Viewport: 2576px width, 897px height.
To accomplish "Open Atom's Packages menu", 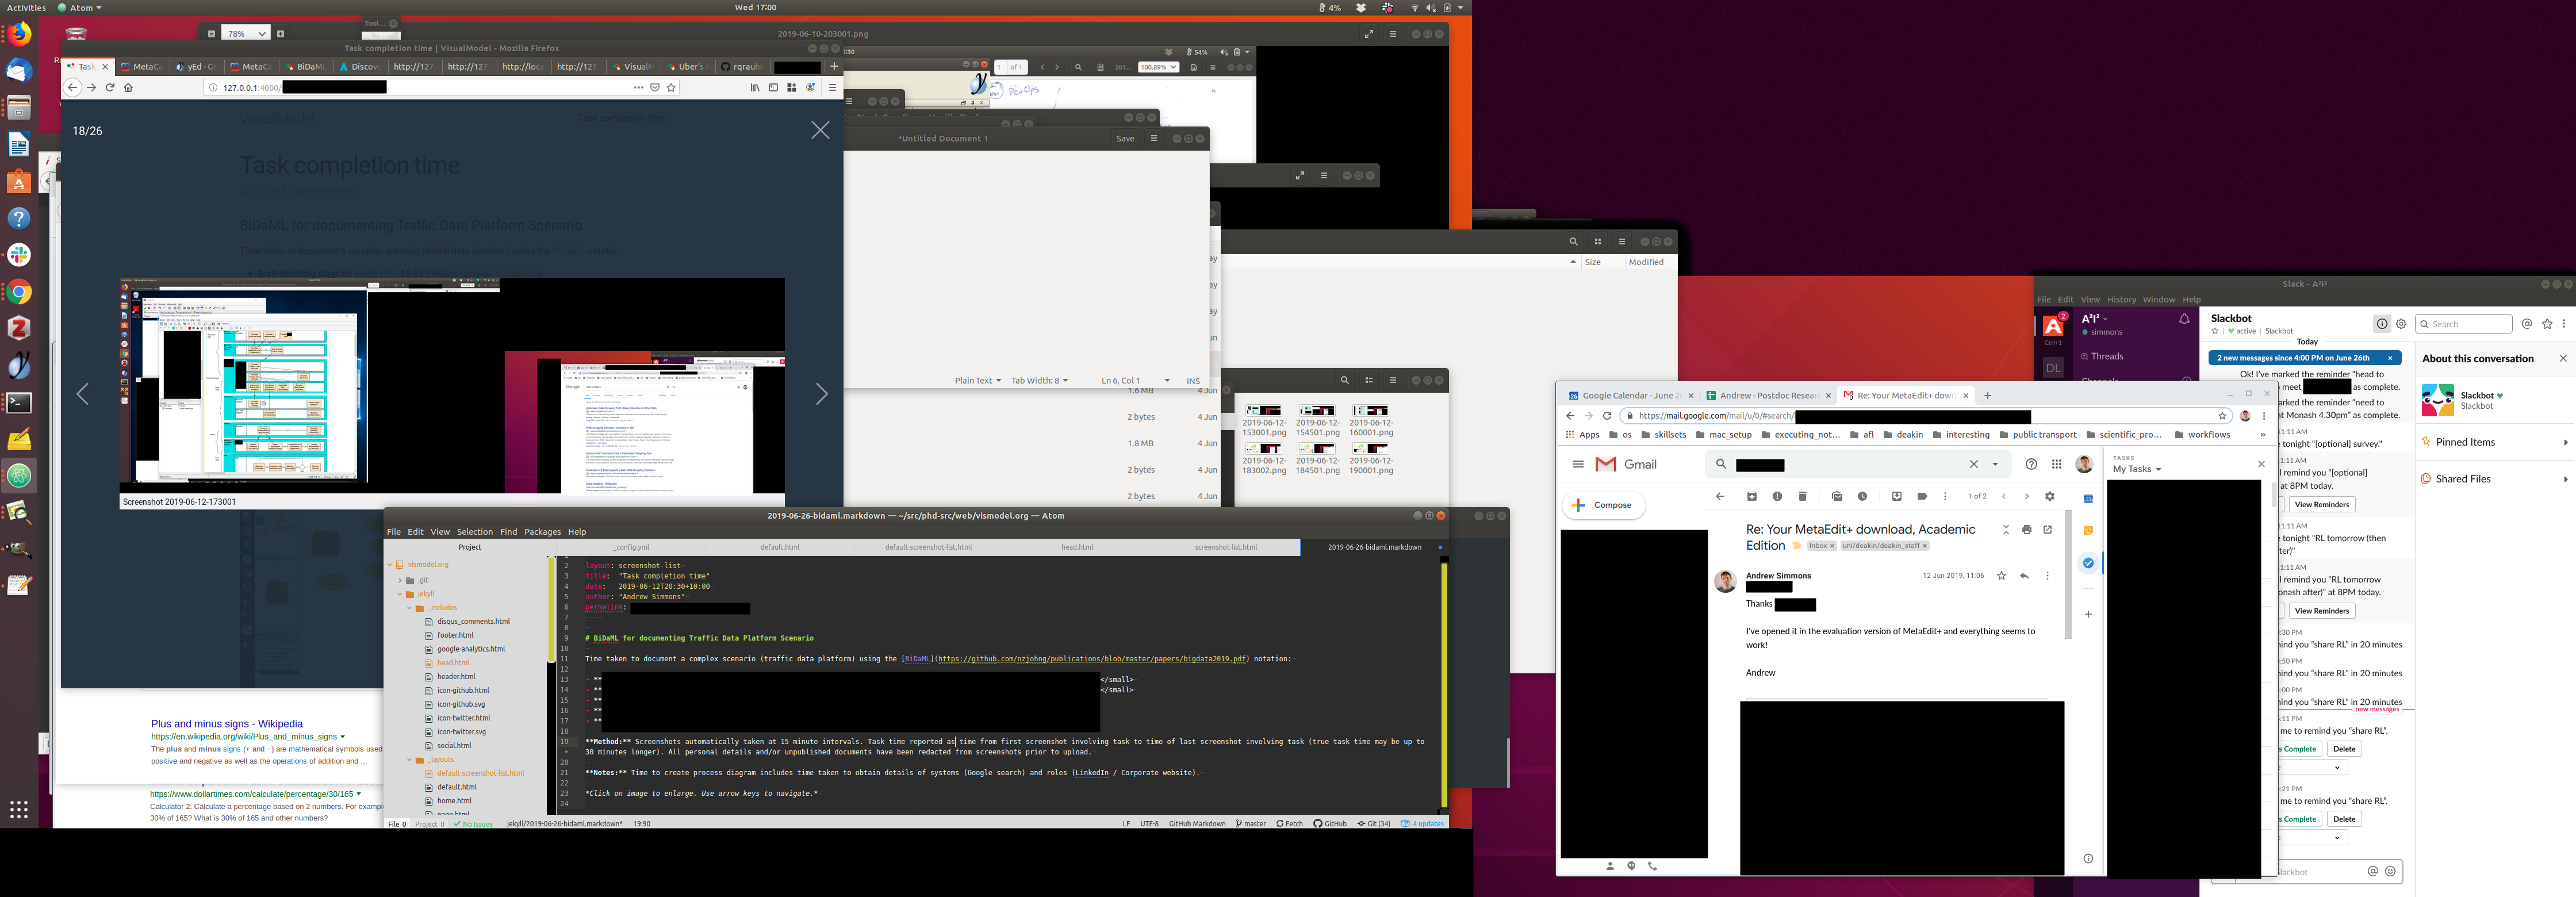I will [x=542, y=532].
